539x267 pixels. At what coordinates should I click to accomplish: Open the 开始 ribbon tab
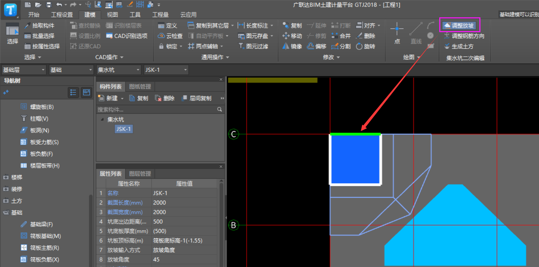tap(34, 15)
